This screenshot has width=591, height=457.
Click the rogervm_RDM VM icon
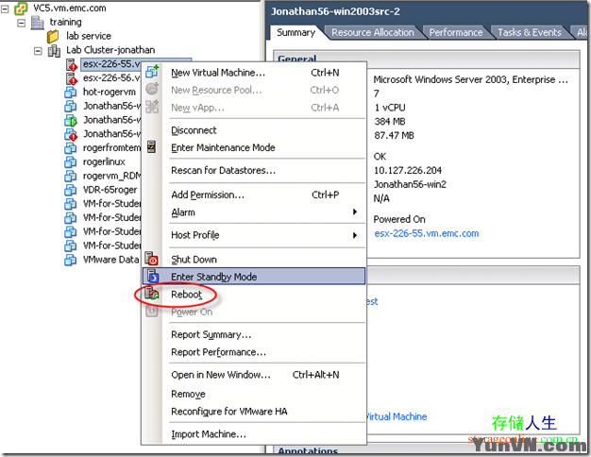click(71, 176)
